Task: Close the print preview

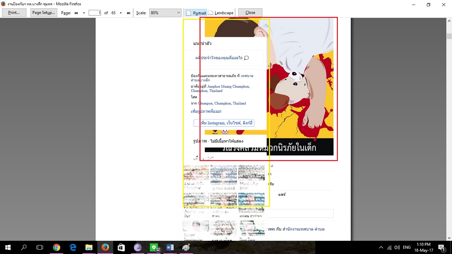Action: [250, 13]
